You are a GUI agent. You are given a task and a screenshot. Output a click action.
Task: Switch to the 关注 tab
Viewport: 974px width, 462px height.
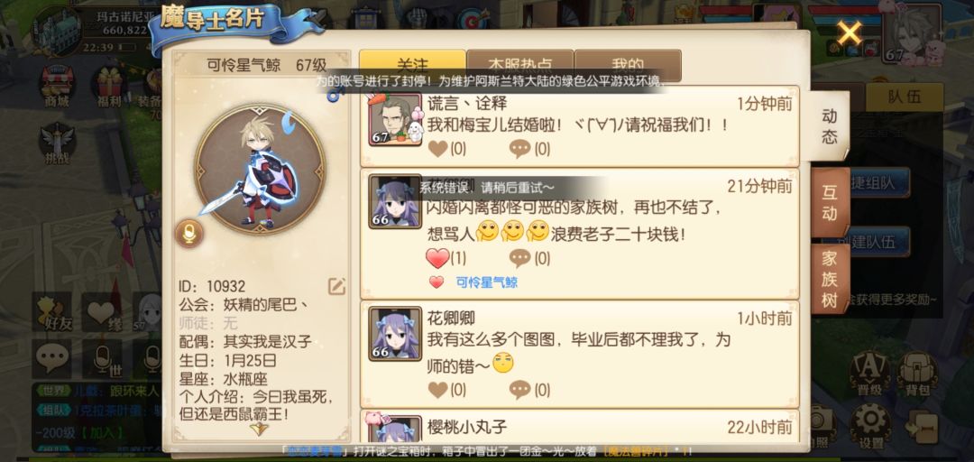(x=412, y=65)
